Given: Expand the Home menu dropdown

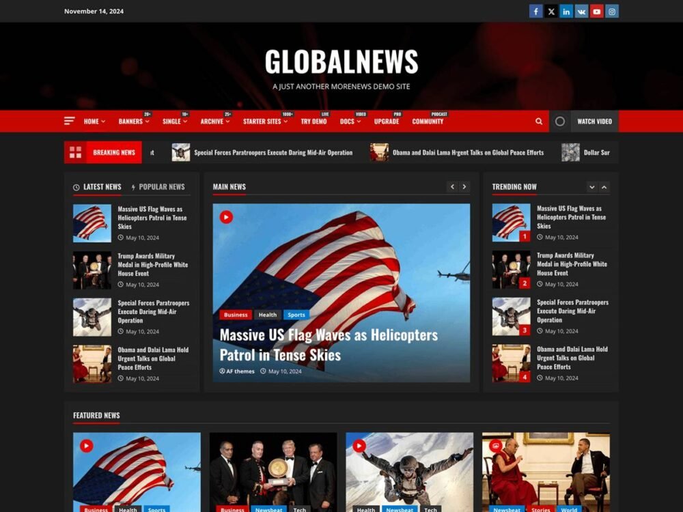Looking at the screenshot, I should (x=94, y=122).
